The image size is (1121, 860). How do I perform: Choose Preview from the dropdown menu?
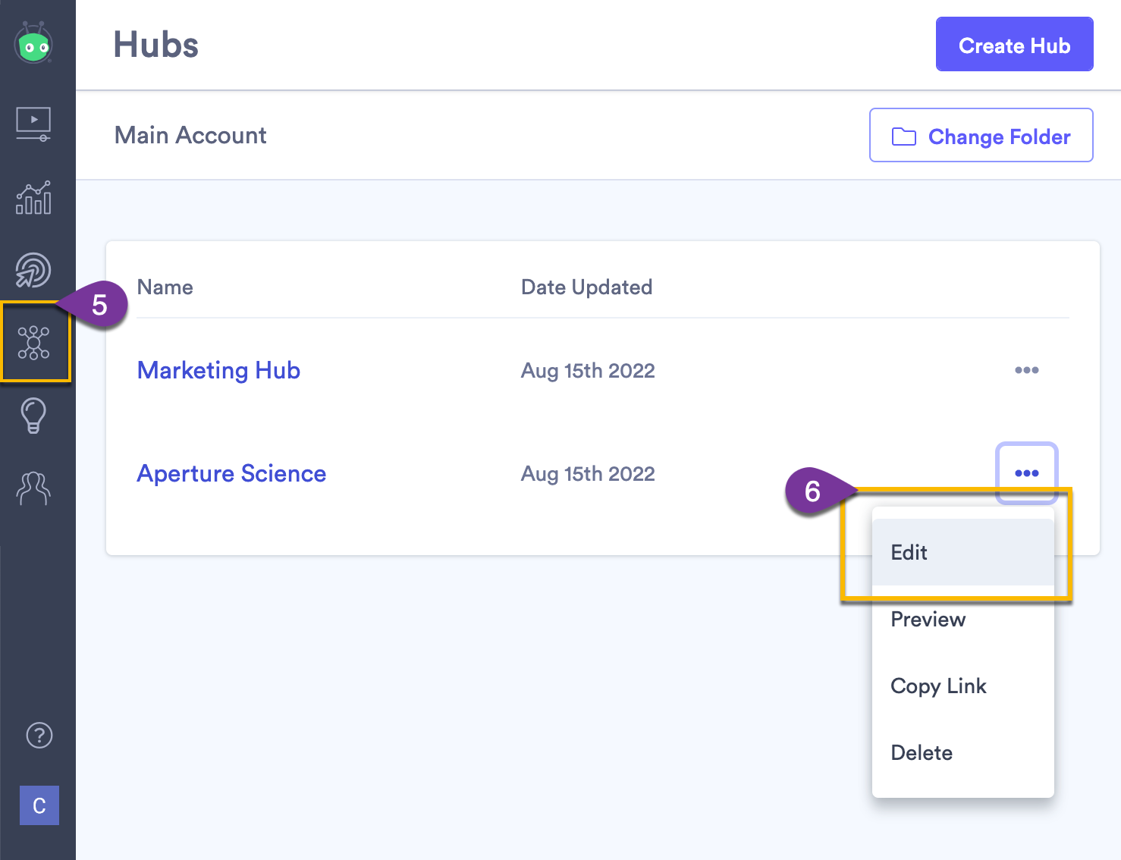962,619
